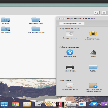Click the search magnifier button

(x=97, y=13)
